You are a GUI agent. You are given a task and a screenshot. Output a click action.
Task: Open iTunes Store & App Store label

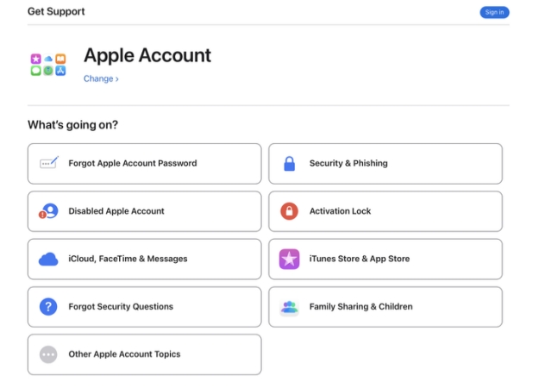click(360, 259)
